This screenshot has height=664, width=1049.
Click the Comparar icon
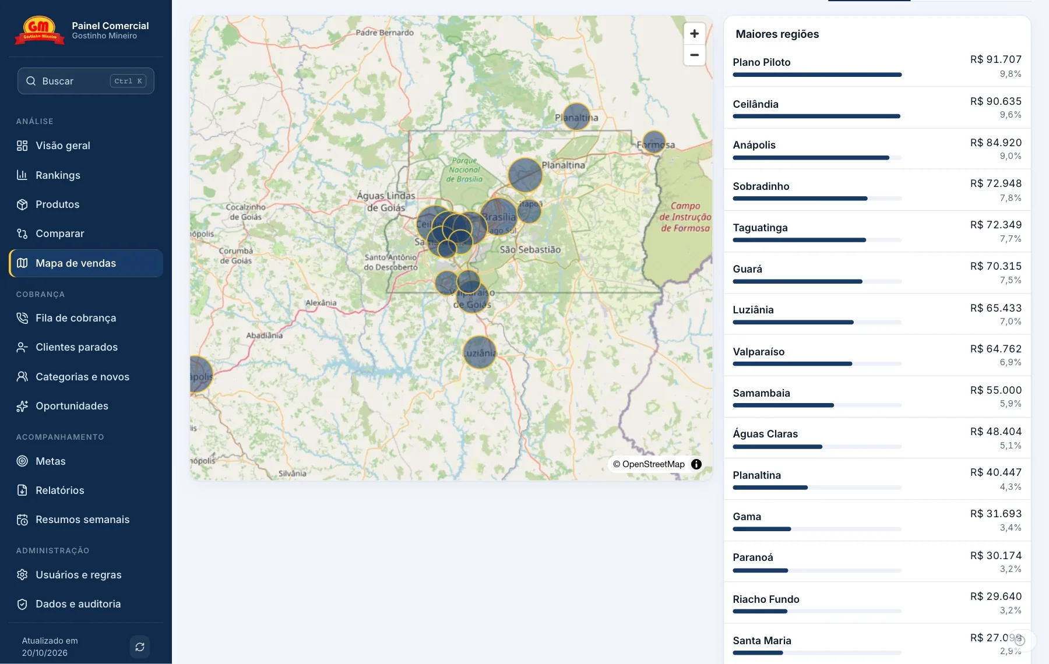pyautogui.click(x=22, y=234)
